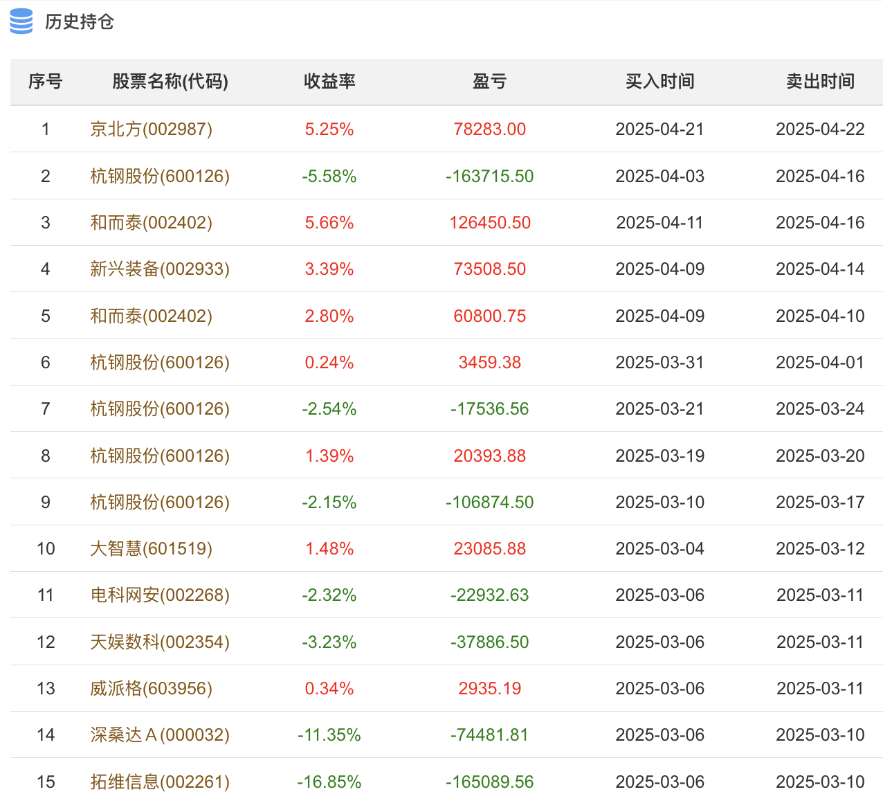Open 杭钢股份(600126) link in row 7
883x803 pixels.
tap(160, 408)
